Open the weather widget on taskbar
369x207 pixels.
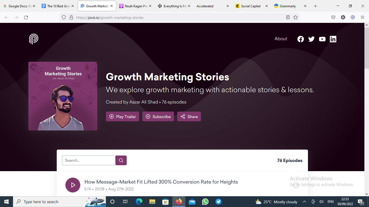[x=276, y=202]
